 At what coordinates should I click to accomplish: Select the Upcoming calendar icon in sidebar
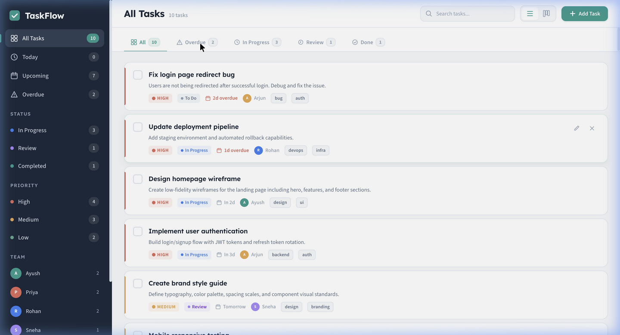point(13,75)
